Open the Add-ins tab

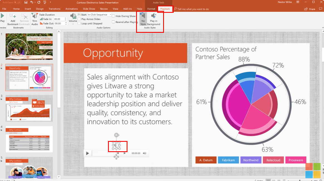click(127, 9)
